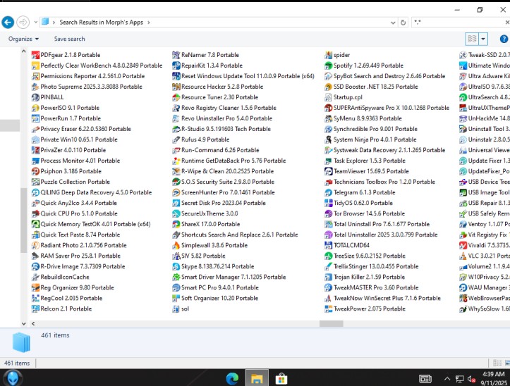Click the navigation pane scroll up arrow
510x386 pixels.
coord(23,51)
